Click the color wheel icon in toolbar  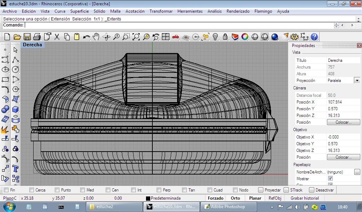coord(245,37)
